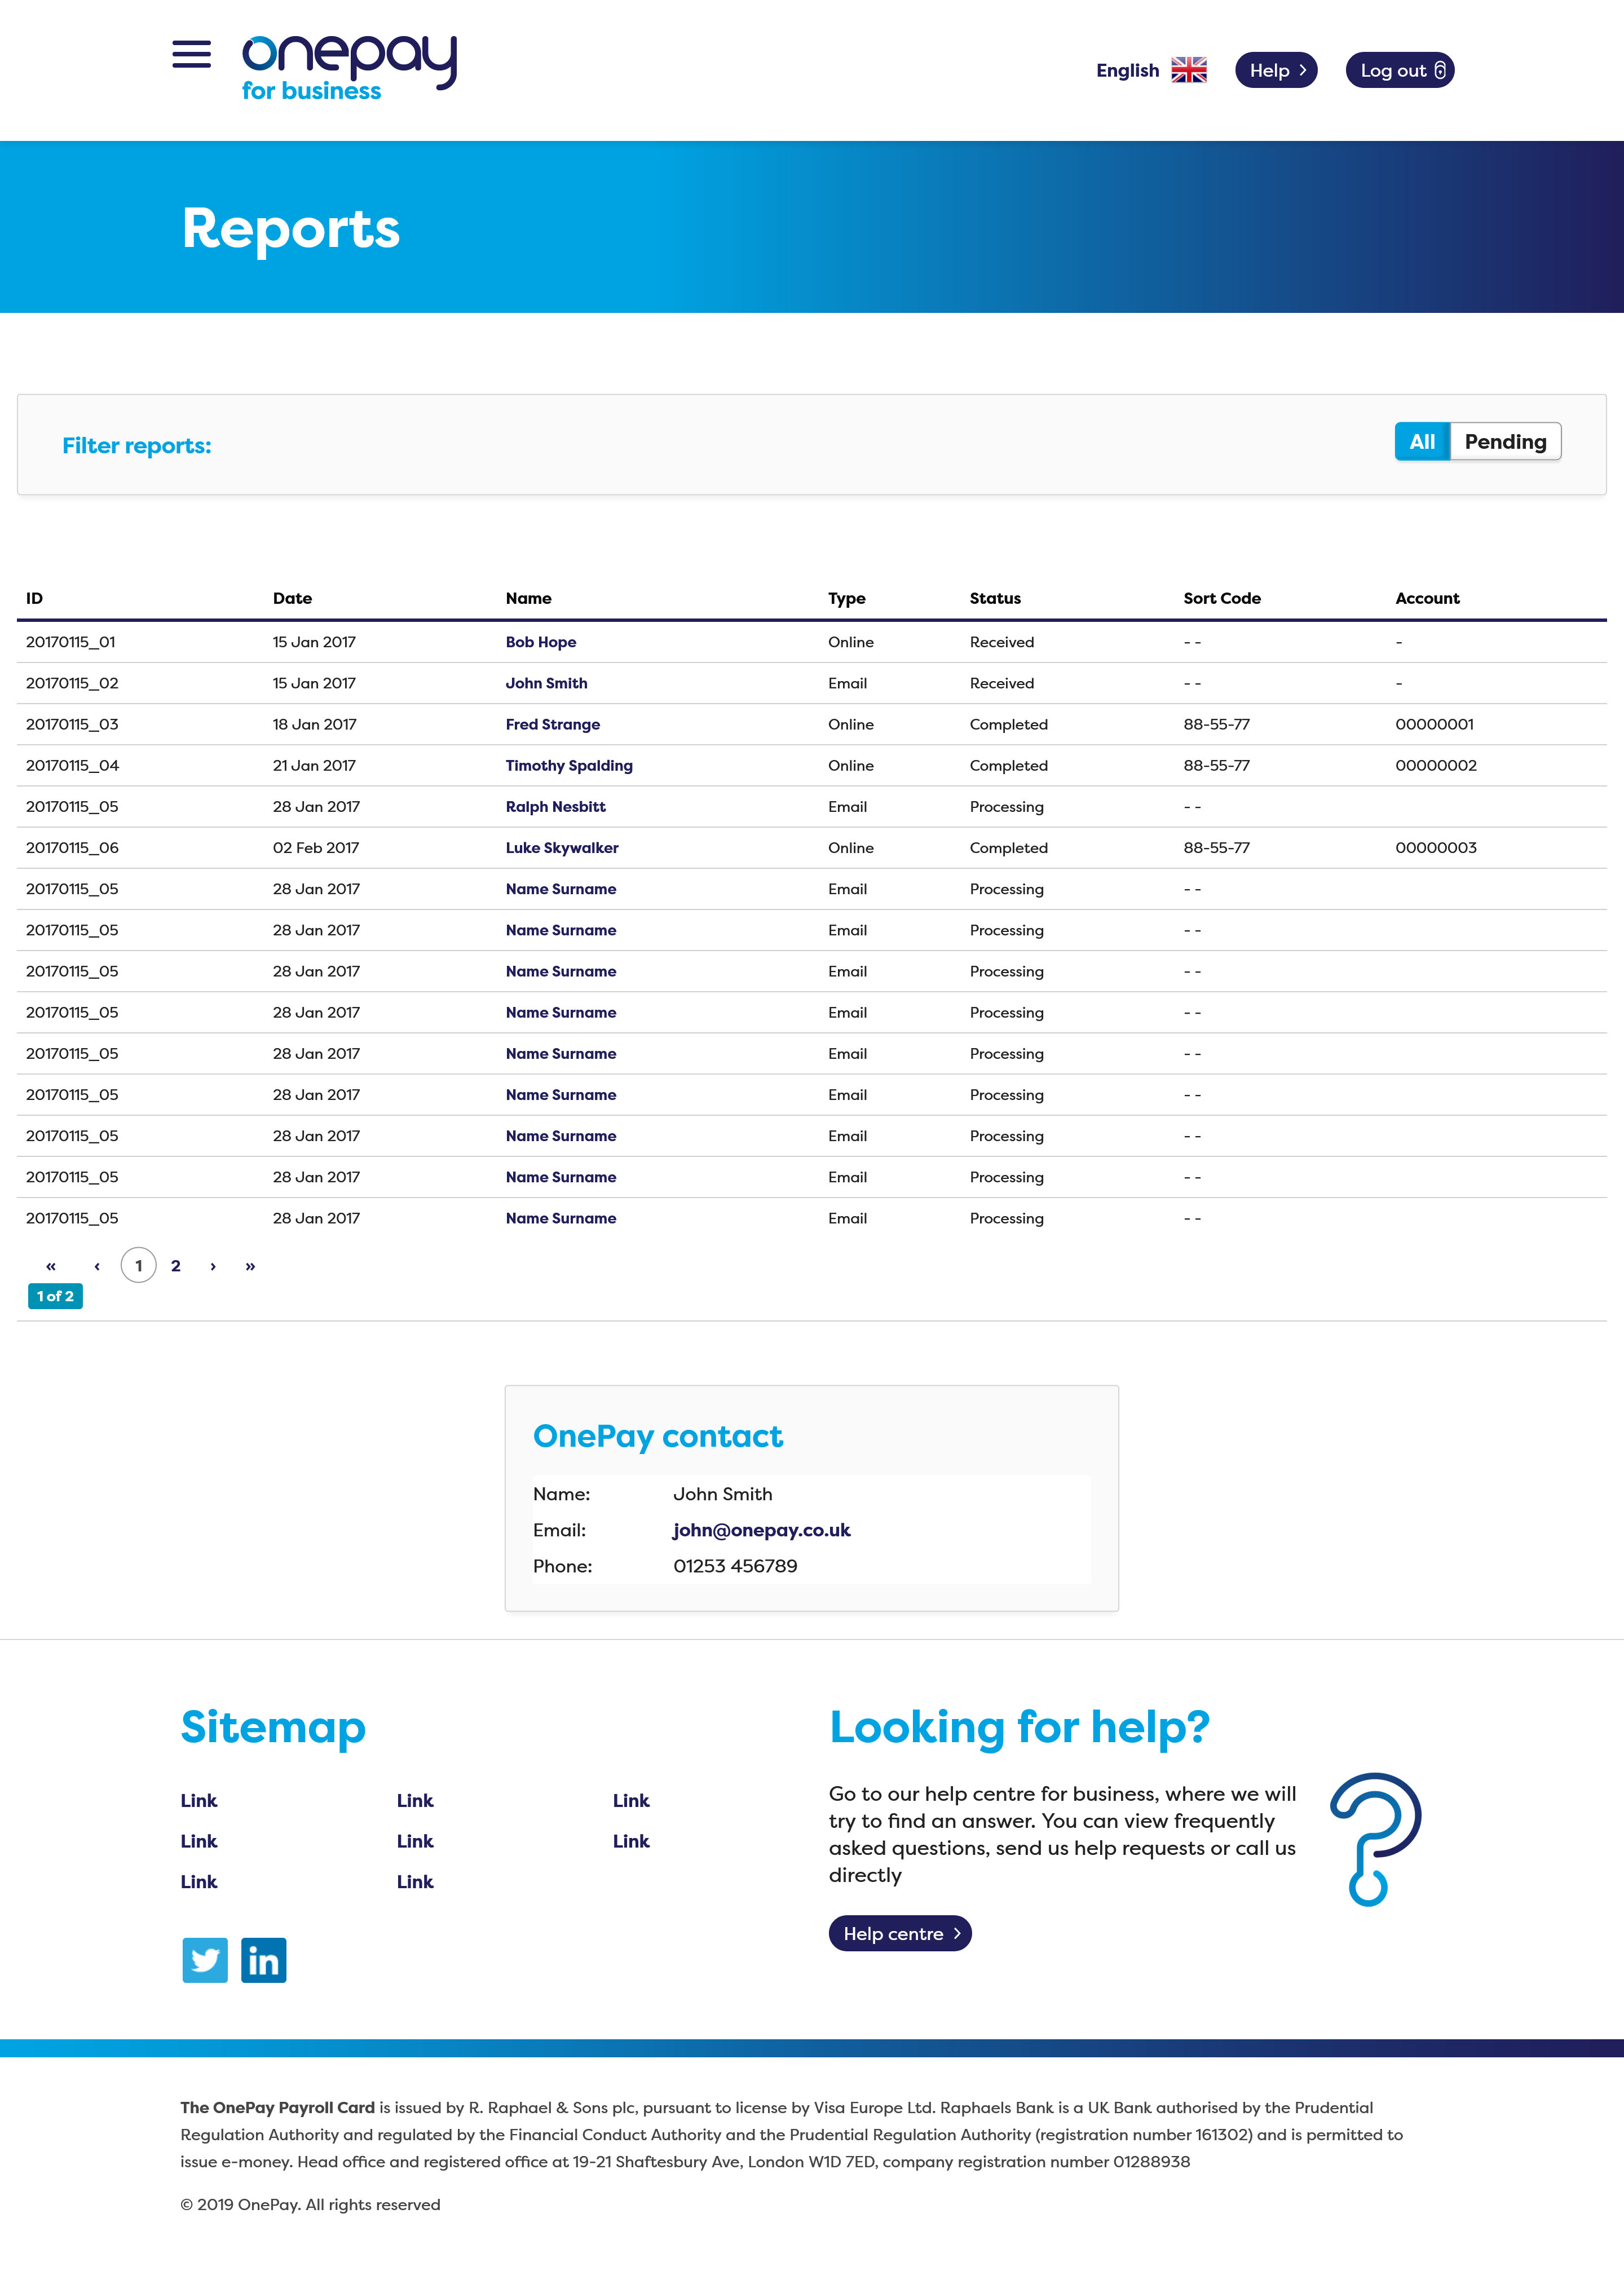
Task: Select current page 1 in pagination
Action: point(139,1265)
